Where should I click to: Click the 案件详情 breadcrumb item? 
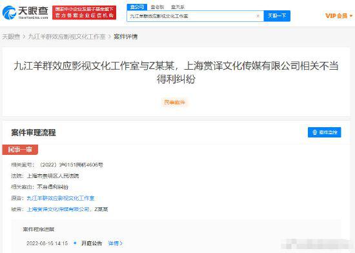point(126,36)
